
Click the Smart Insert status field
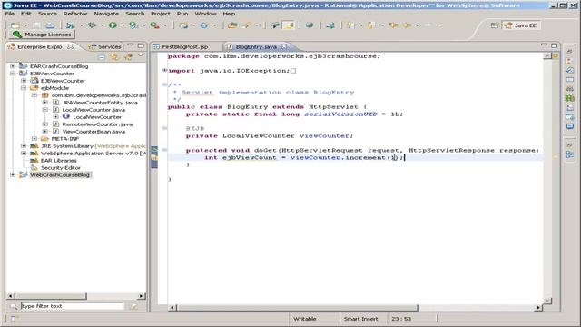coord(360,319)
